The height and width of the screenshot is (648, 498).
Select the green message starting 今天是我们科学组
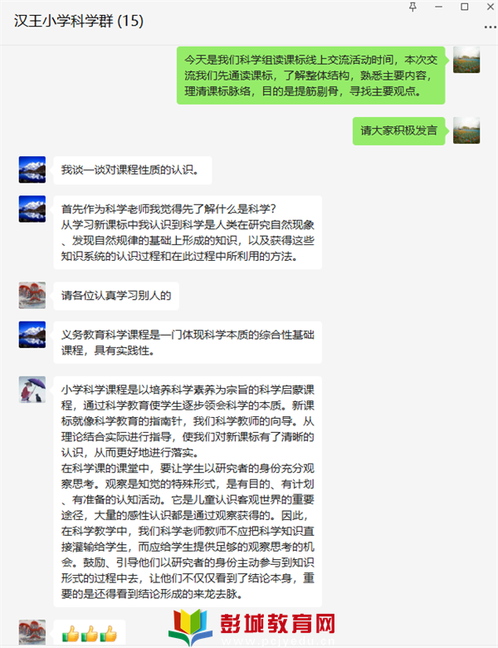point(311,76)
